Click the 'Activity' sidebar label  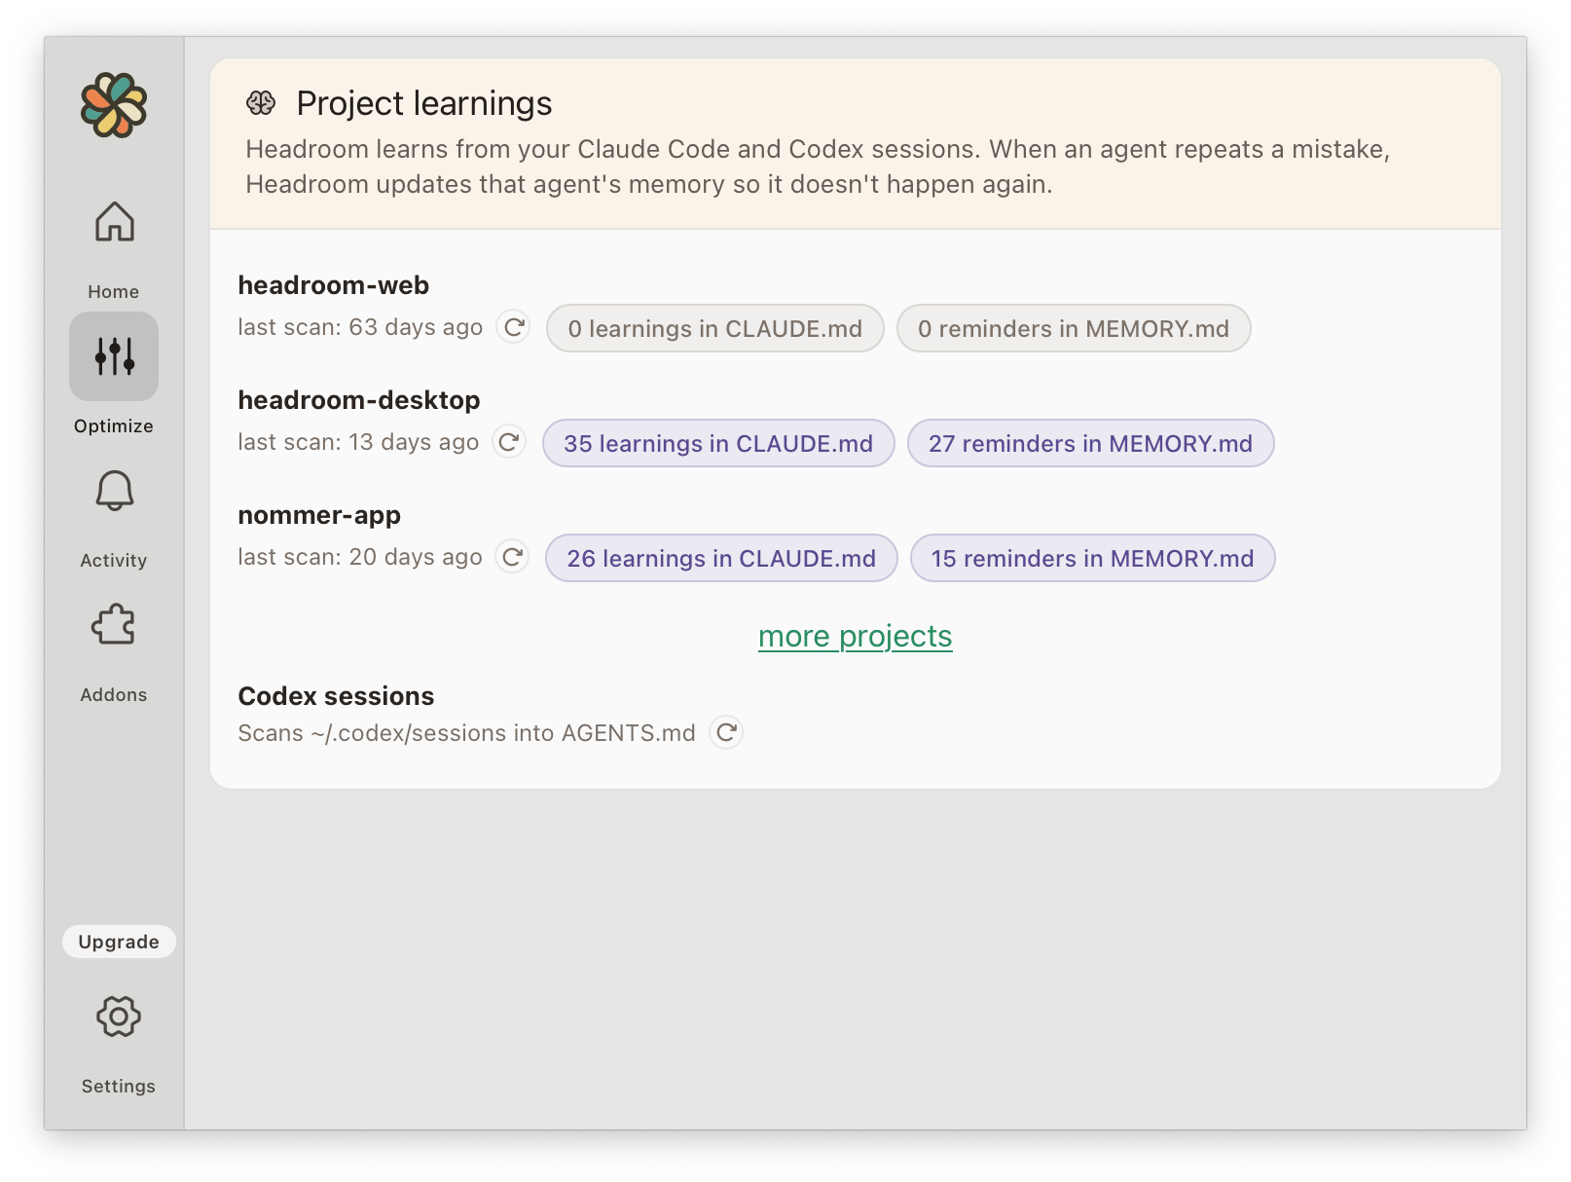click(x=114, y=560)
